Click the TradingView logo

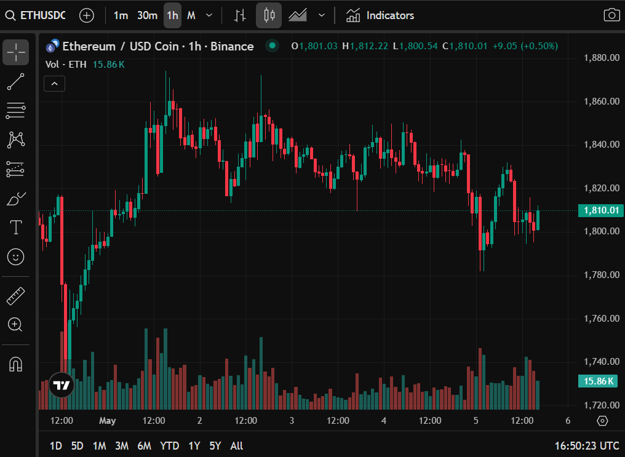click(62, 385)
